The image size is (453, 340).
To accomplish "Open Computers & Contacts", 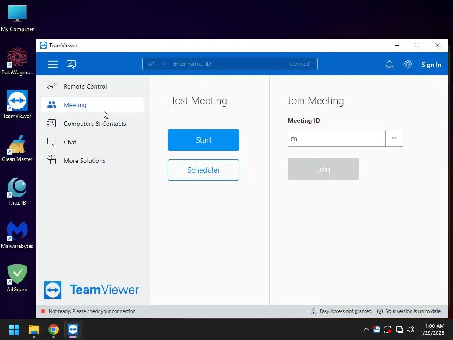I will click(x=92, y=124).
